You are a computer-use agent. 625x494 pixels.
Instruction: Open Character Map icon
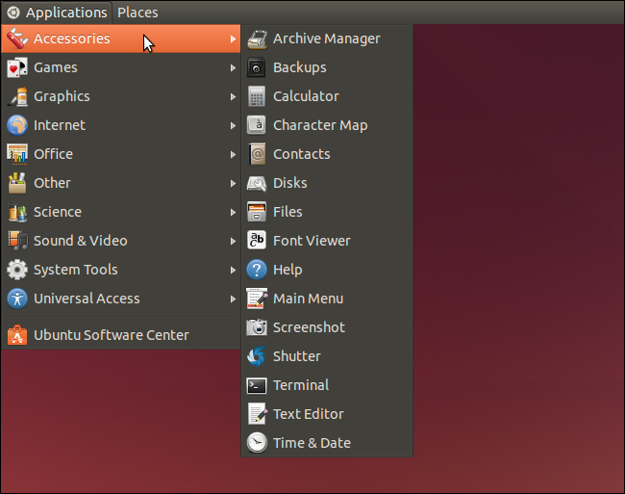(x=257, y=125)
